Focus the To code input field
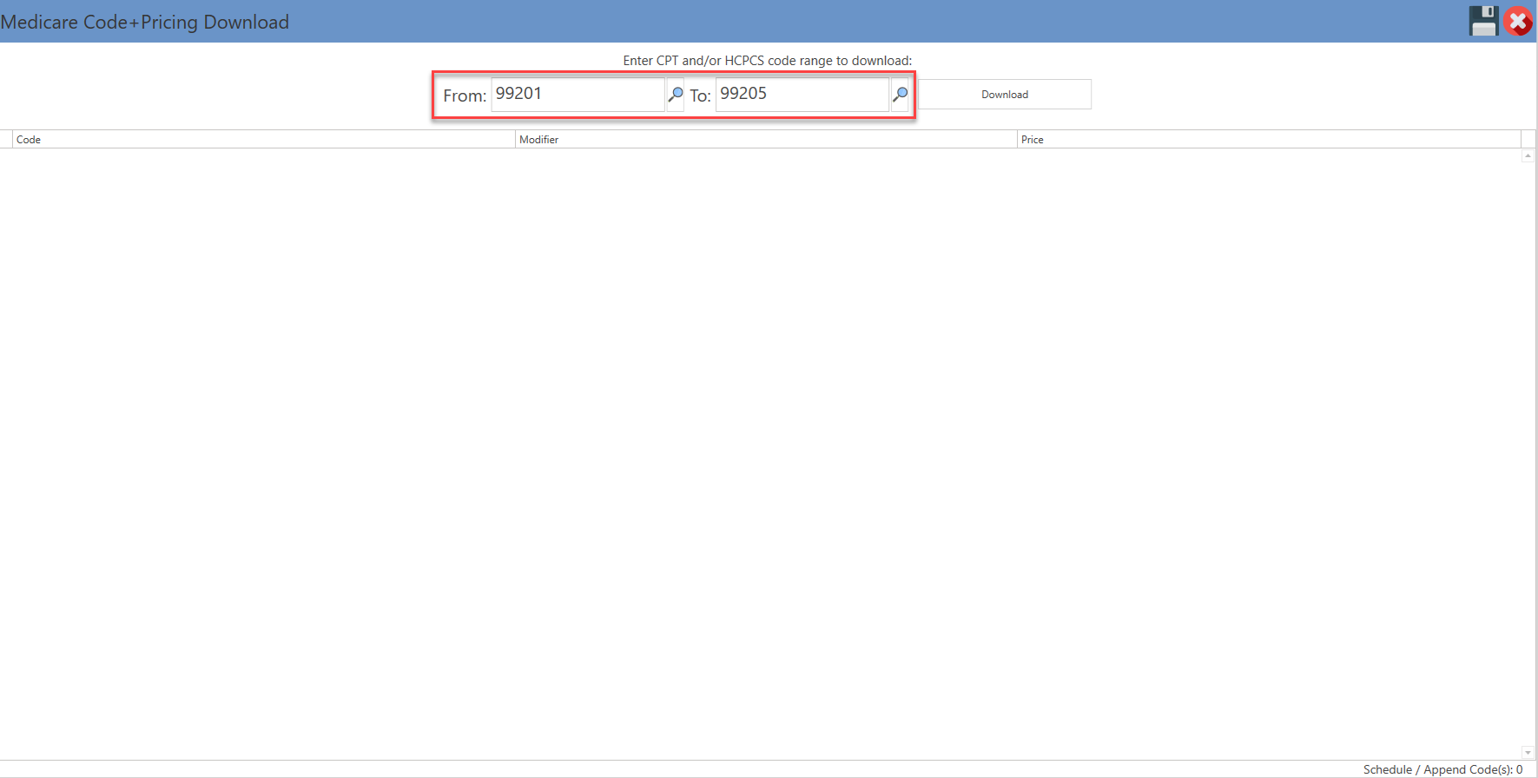Image resolution: width=1538 pixels, height=778 pixels. tap(802, 95)
